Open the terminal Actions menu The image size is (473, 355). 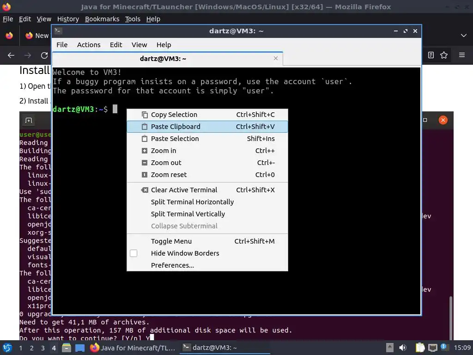89,45
